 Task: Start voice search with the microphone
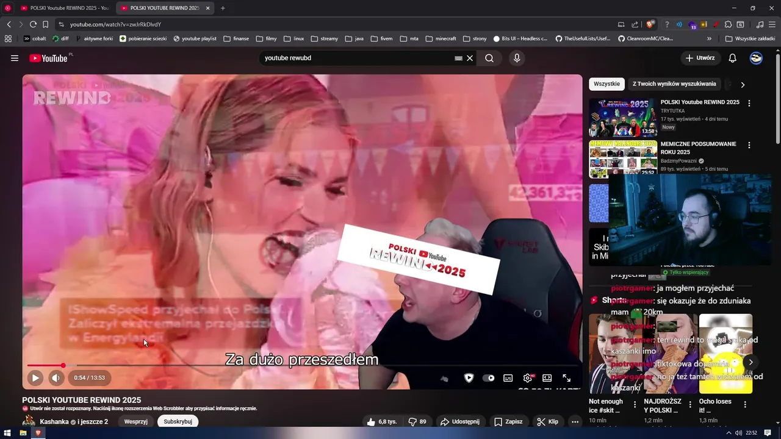click(517, 58)
